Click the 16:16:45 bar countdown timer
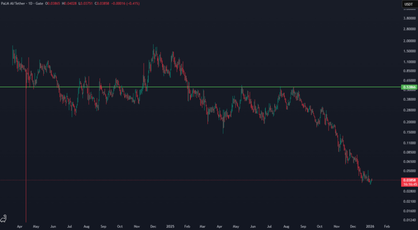Screen dimensions: 418x230 (409, 184)
